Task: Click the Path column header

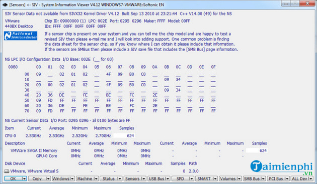Action: tap(193, 163)
